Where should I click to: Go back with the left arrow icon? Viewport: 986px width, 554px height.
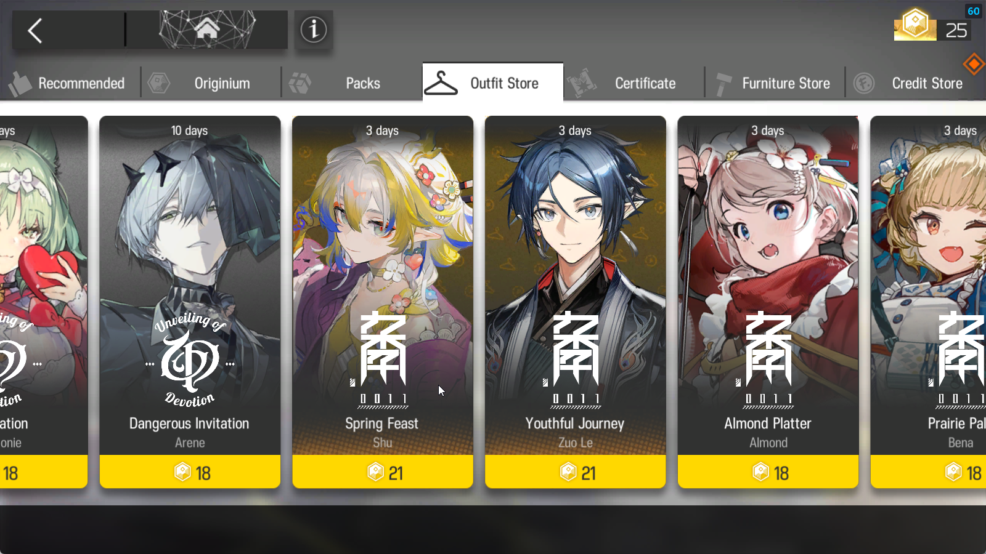pyautogui.click(x=35, y=30)
